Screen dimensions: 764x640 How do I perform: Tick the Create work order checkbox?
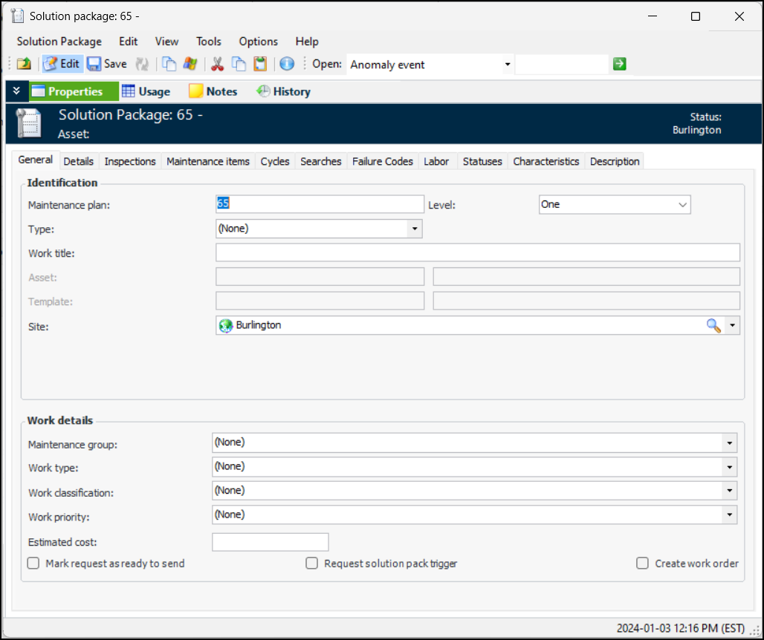[643, 564]
